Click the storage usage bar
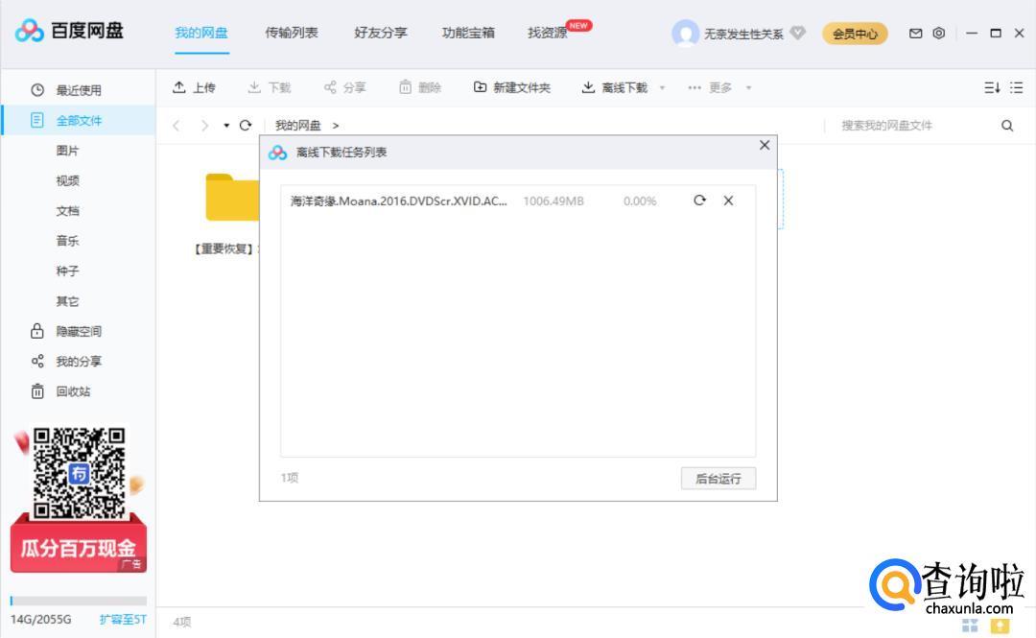 (78, 601)
